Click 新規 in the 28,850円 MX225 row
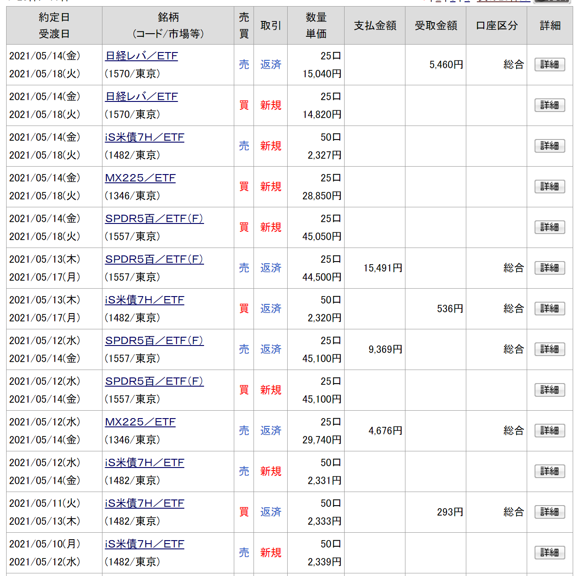This screenshot has height=576, width=574. (x=271, y=187)
